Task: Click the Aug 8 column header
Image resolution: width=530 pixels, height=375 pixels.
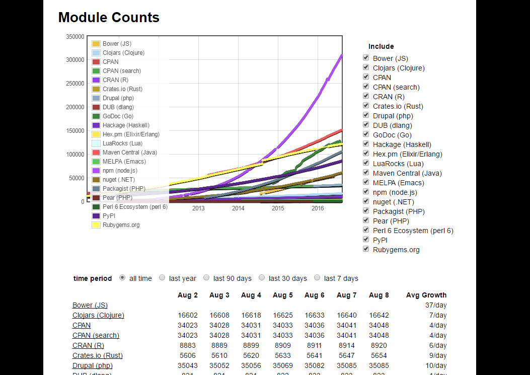Action: click(x=379, y=295)
